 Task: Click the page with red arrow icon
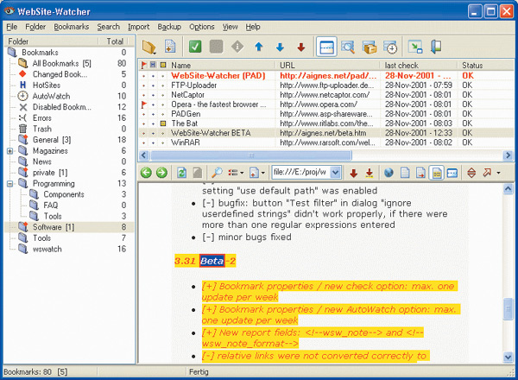[x=420, y=173]
